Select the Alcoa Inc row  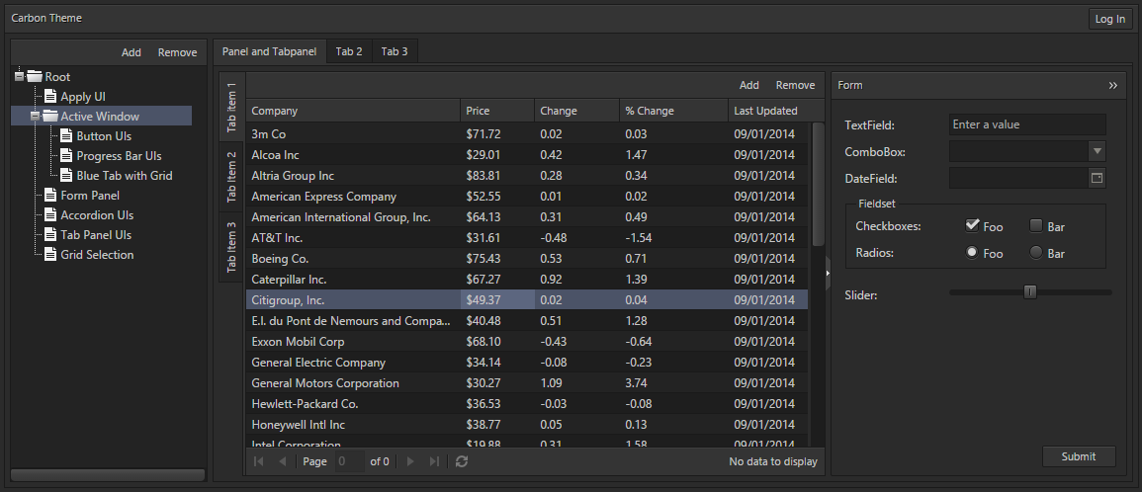527,154
